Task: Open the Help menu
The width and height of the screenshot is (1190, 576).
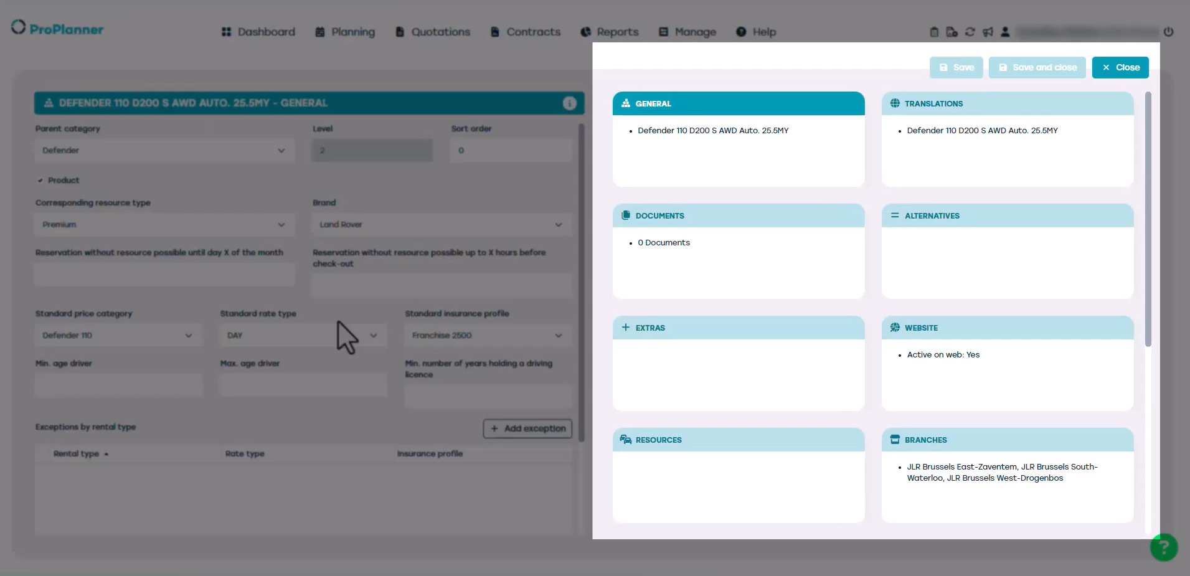Action: pos(756,32)
